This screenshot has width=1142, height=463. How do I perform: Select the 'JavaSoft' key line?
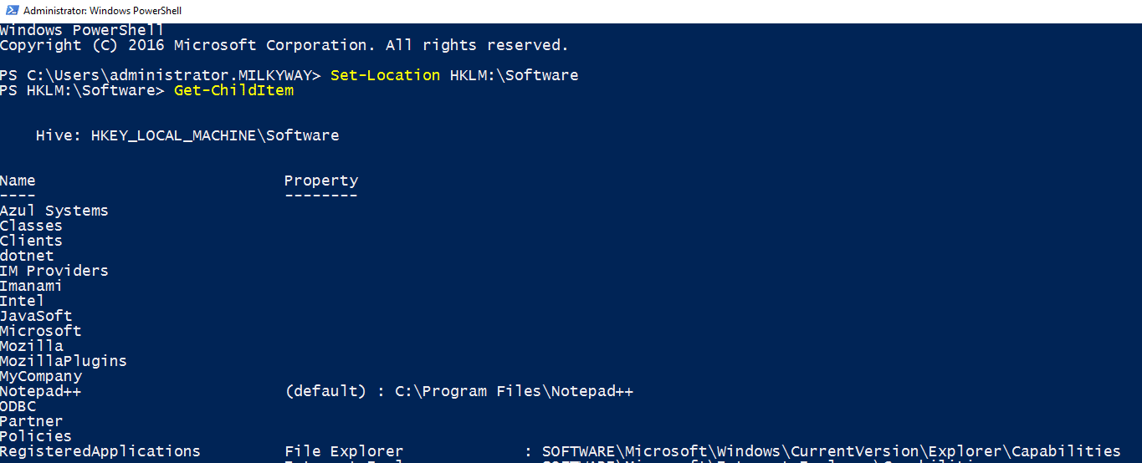click(x=36, y=316)
